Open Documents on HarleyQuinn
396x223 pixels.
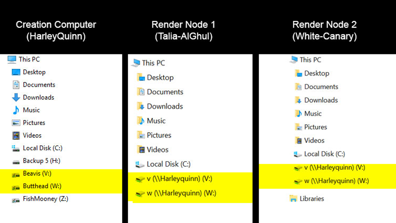[39, 85]
